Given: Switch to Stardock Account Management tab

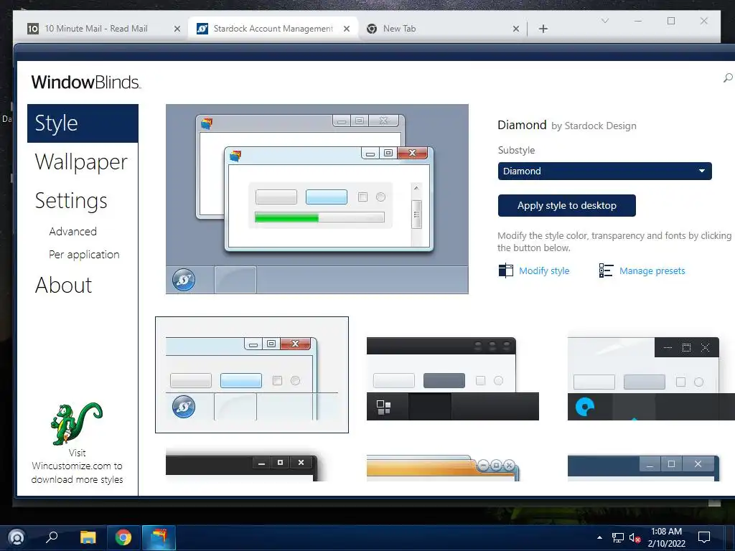Looking at the screenshot, I should click(273, 29).
